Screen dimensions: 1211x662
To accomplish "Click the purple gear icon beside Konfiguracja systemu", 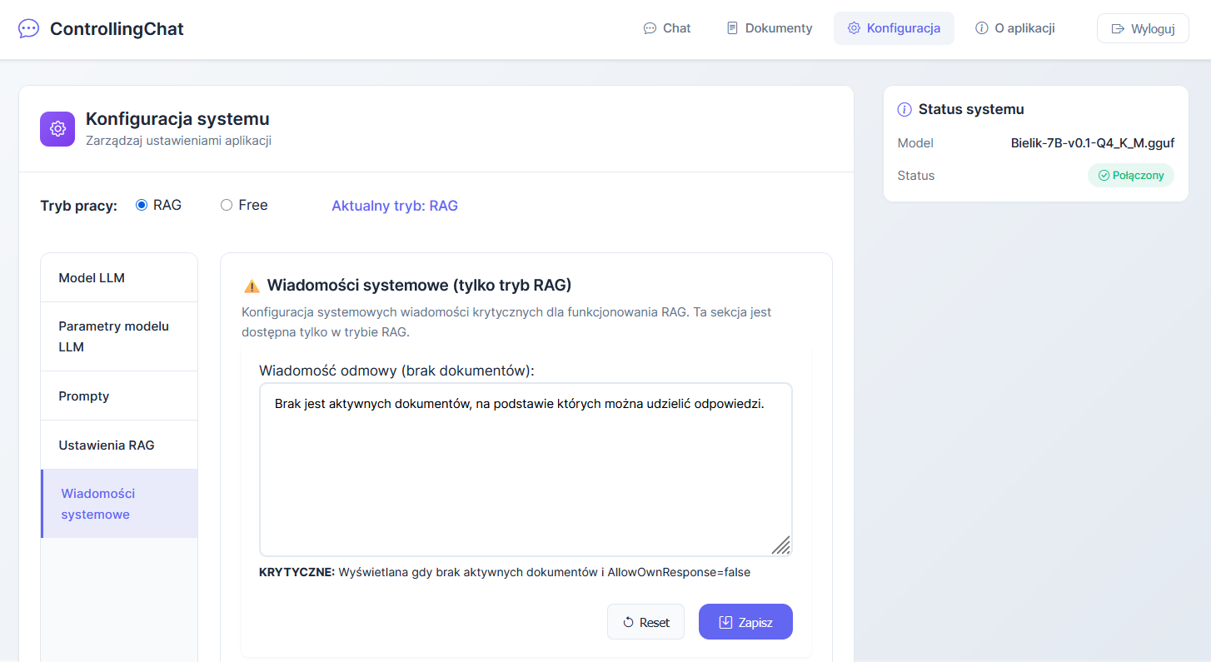I will 57,129.
